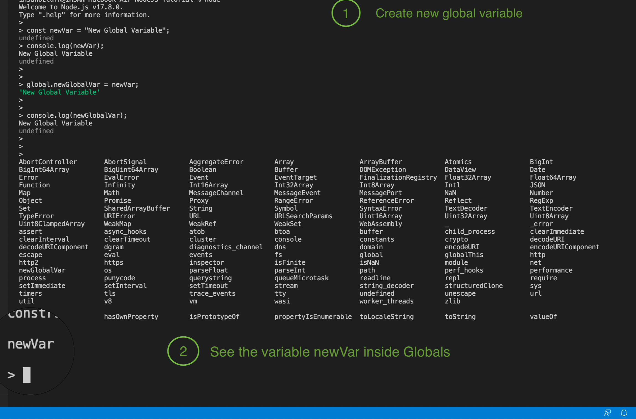Select 'clearImmediate' entry
Screen dimensions: 636x419
[557, 232]
